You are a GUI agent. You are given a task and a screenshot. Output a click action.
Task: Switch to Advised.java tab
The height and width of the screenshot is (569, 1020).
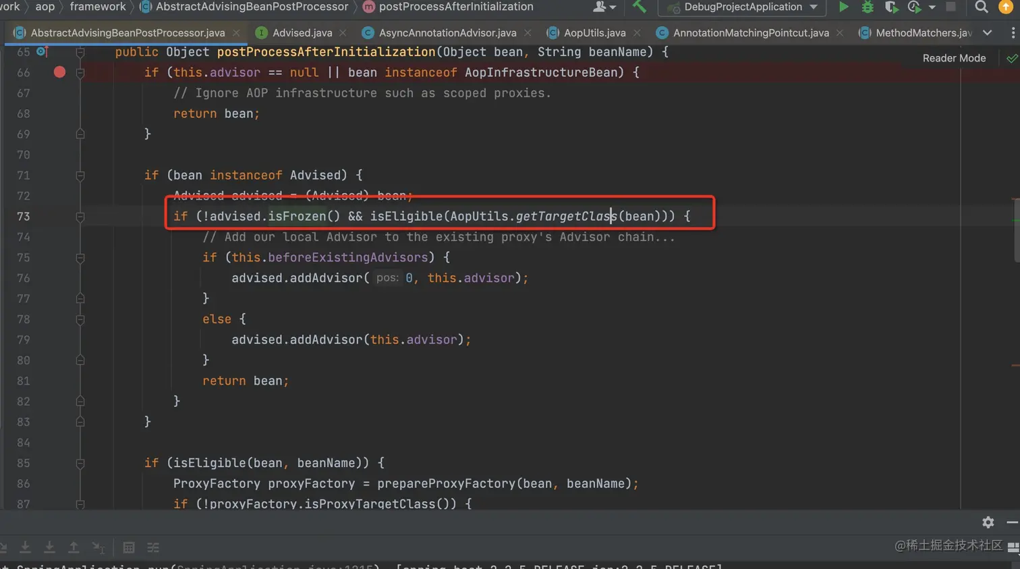point(302,32)
